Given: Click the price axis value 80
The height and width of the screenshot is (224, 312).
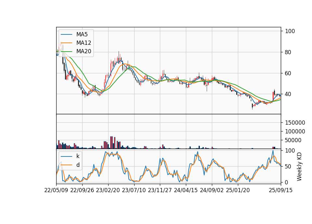Looking at the screenshot, I should coord(288,52).
